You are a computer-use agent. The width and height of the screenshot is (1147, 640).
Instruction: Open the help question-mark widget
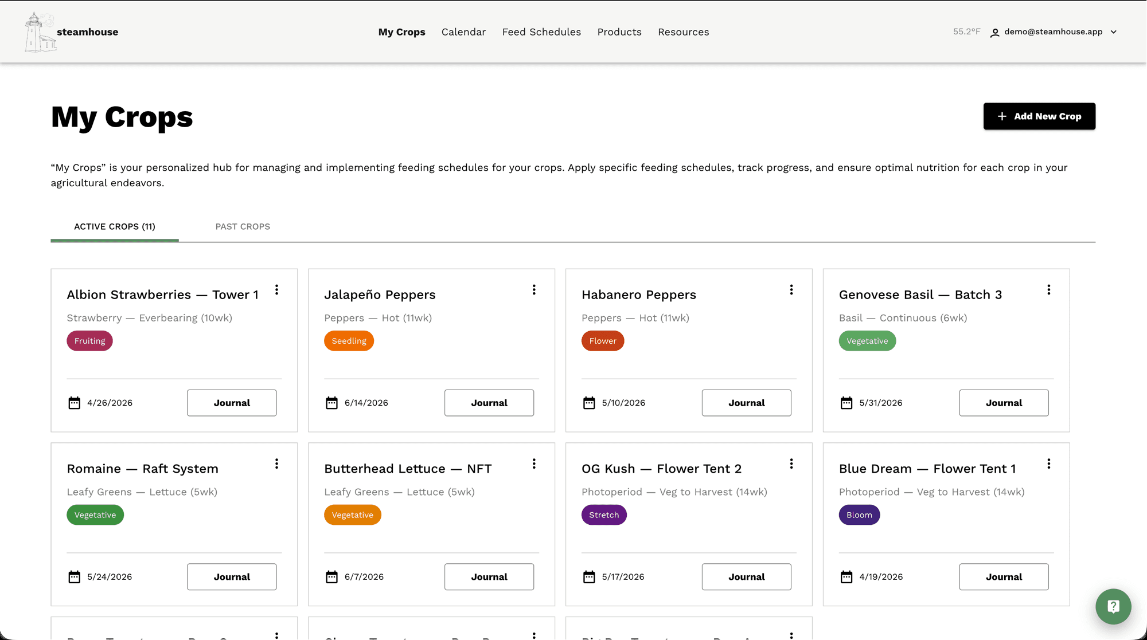[x=1113, y=606]
